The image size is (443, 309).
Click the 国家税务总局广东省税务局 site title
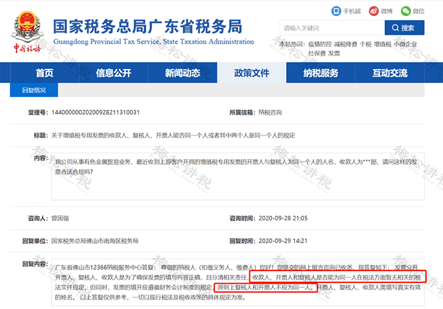tap(147, 27)
